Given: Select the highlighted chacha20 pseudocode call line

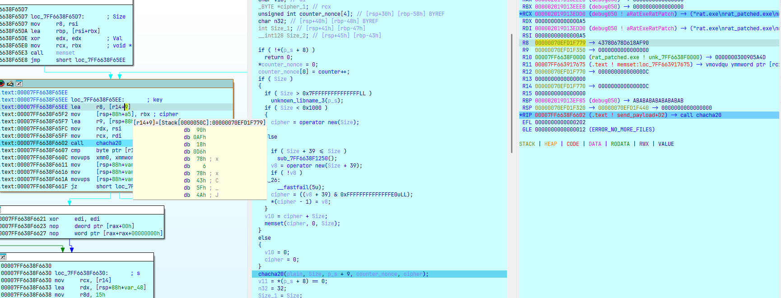Looking at the screenshot, I should click(x=343, y=274).
